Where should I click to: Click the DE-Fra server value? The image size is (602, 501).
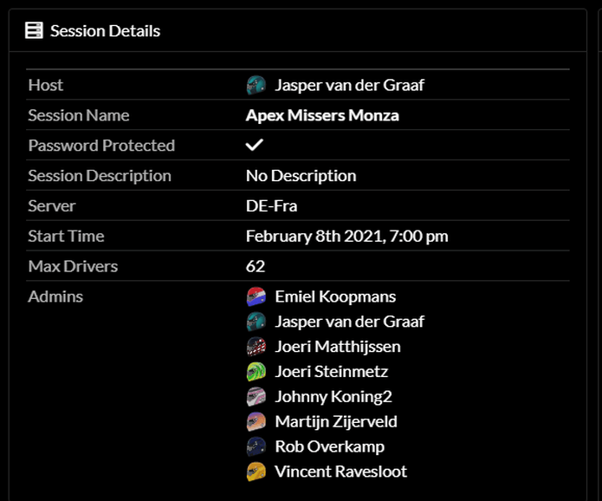point(271,206)
